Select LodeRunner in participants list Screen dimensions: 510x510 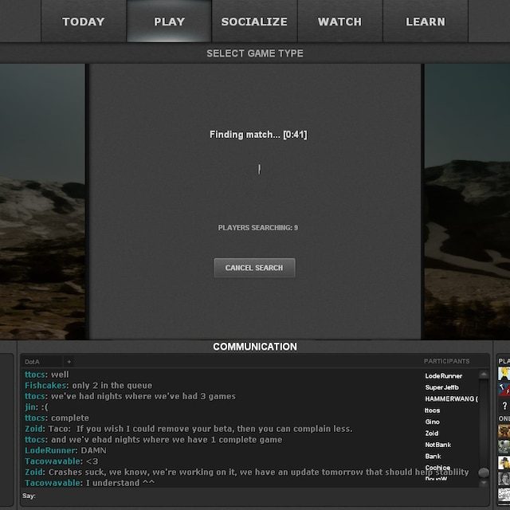pyautogui.click(x=443, y=375)
